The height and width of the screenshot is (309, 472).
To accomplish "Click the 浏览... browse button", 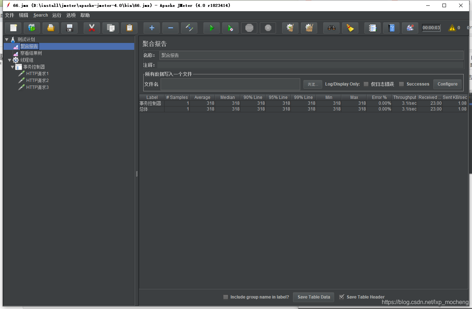I will tap(313, 84).
